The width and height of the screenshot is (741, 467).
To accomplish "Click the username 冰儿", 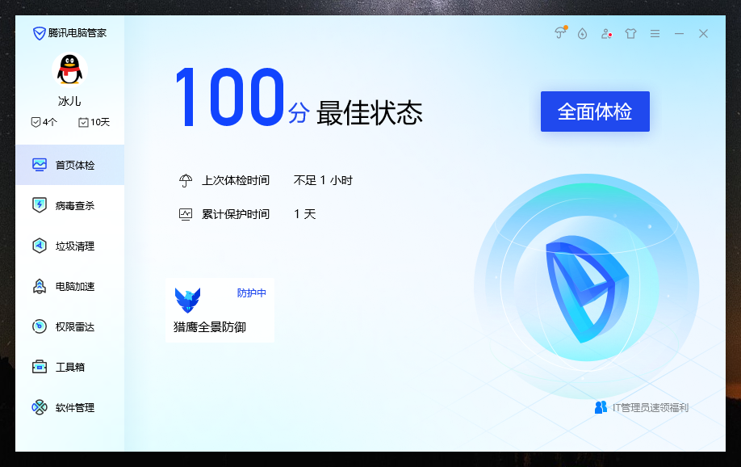I will pyautogui.click(x=69, y=101).
